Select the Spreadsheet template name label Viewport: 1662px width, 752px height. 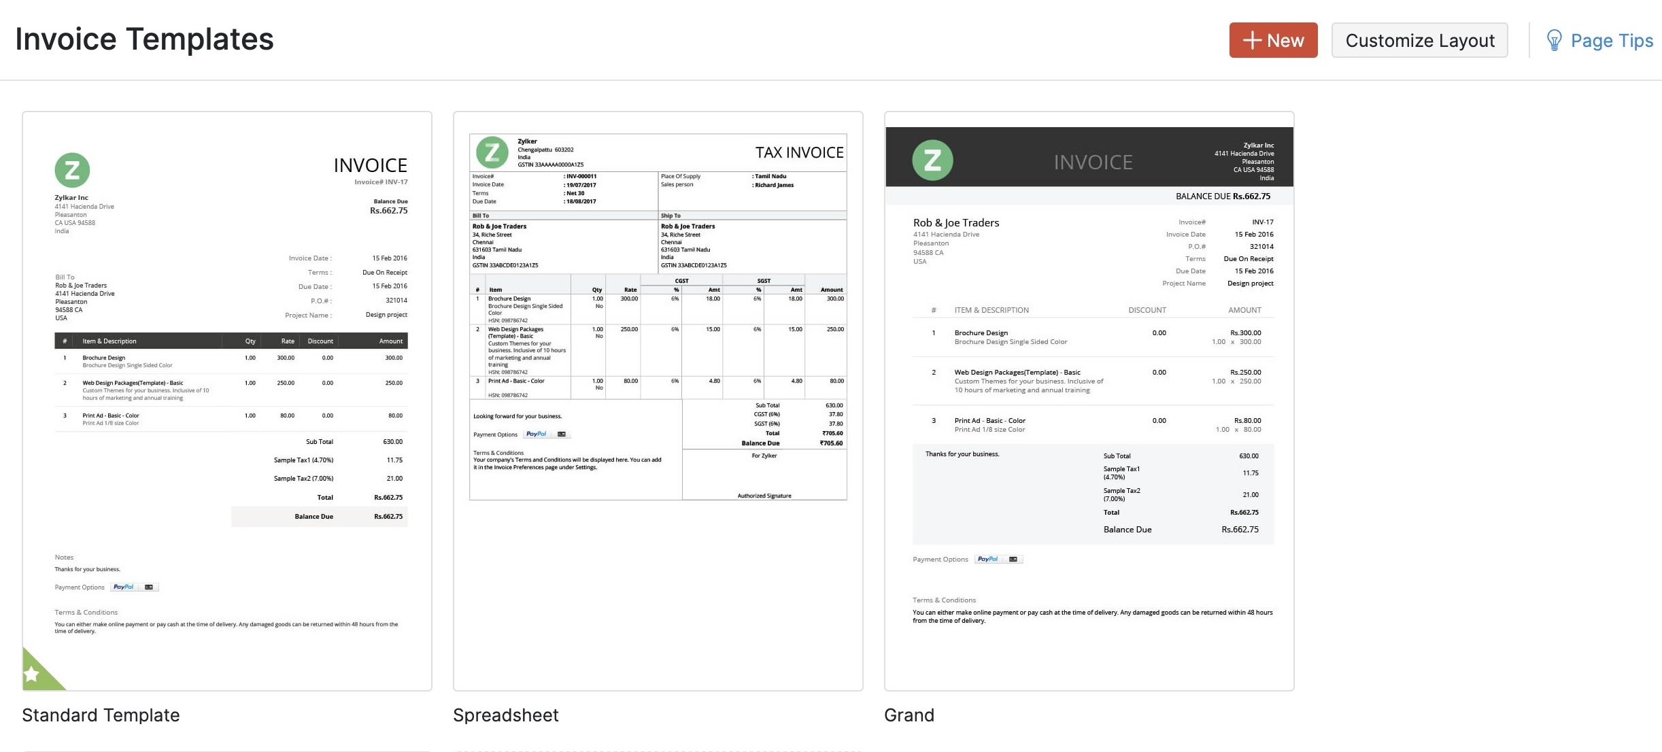point(505,715)
